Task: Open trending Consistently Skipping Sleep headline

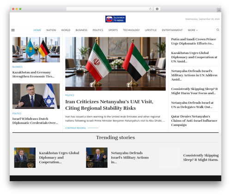Action: point(201,158)
